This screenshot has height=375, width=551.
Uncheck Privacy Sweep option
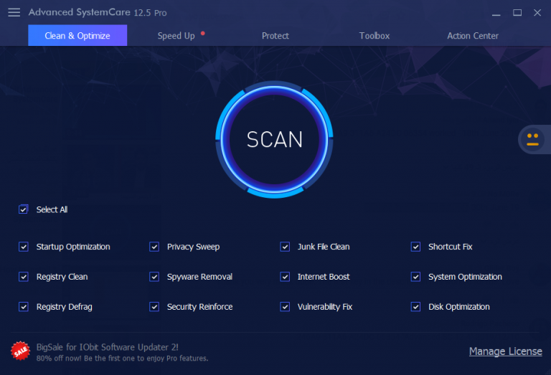[x=154, y=247]
